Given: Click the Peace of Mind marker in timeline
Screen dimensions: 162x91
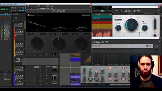Looking at the screenshot, I should point(96,19).
